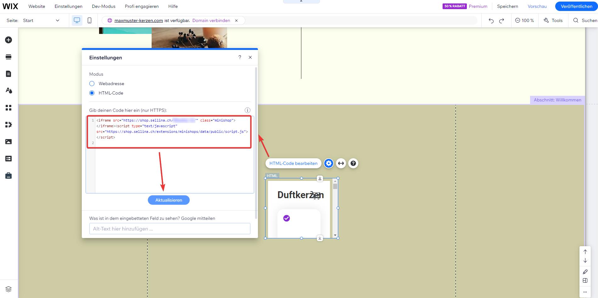
Task: Click the HTML-Code bearbeiten button
Action: point(293,163)
